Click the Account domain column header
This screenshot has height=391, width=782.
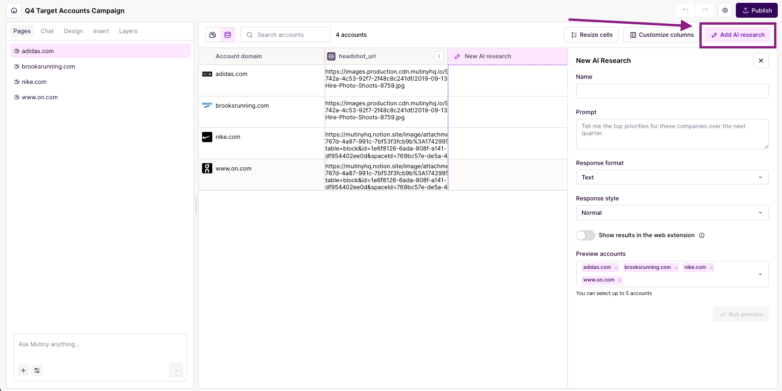click(261, 56)
